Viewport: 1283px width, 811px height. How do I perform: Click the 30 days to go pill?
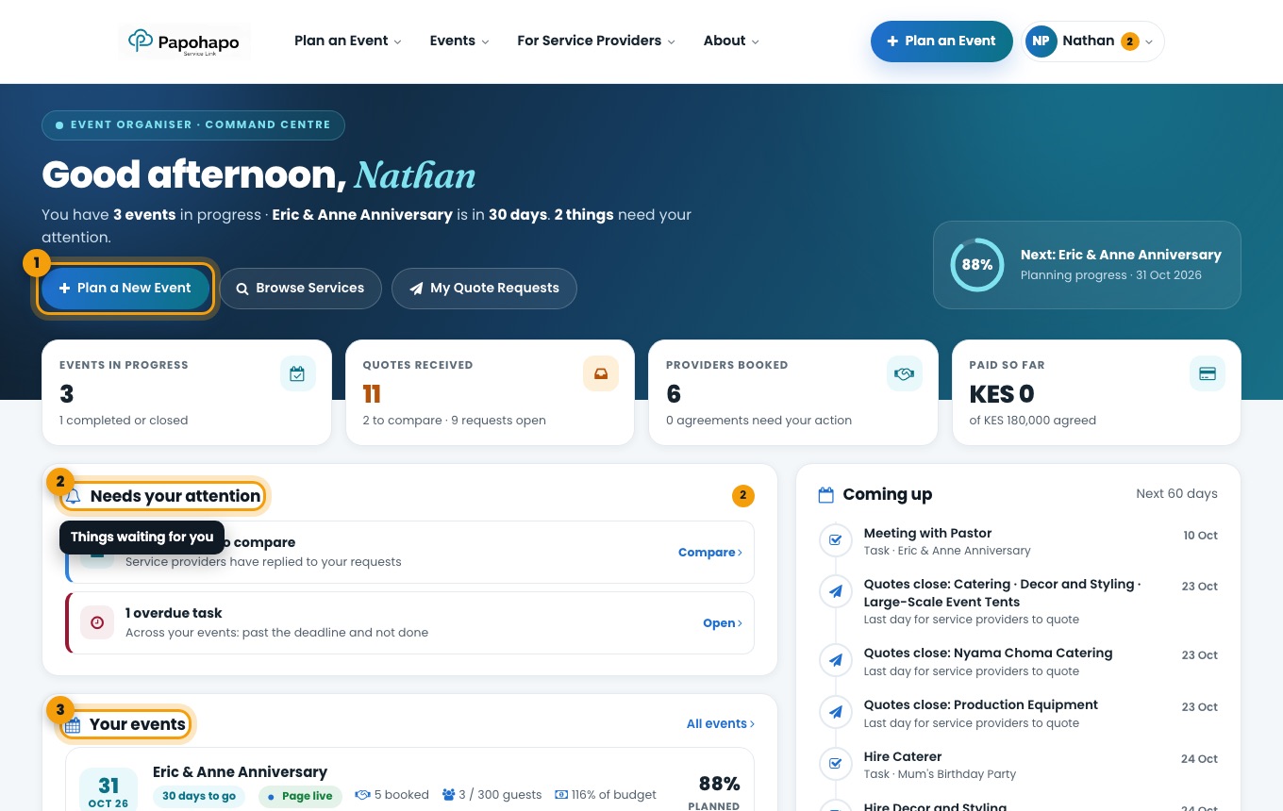tap(199, 796)
